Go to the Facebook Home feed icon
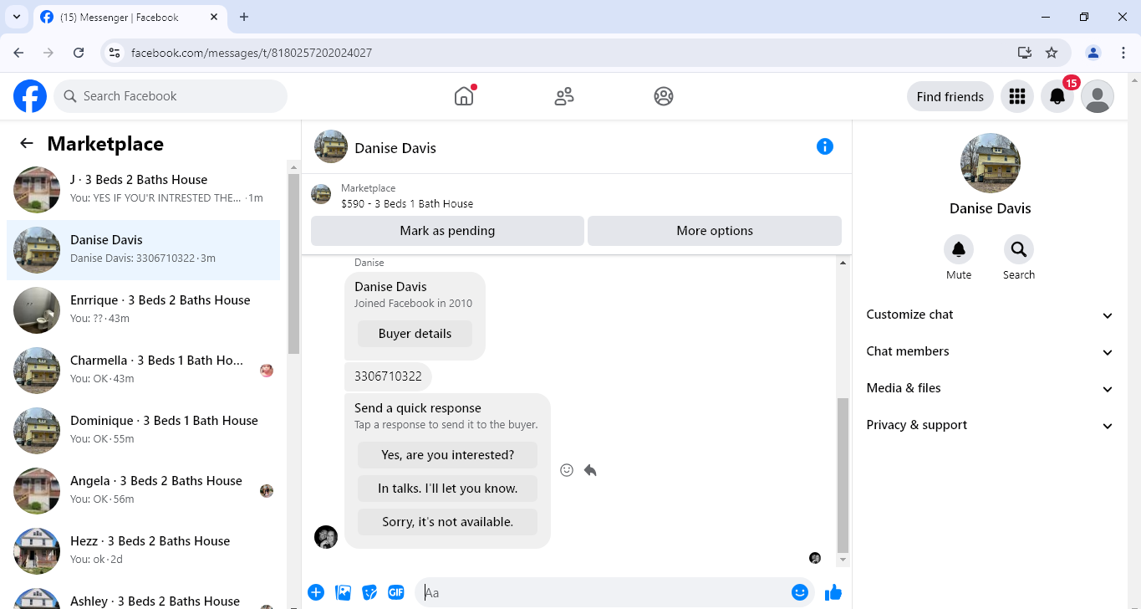The image size is (1141, 609). coord(464,96)
